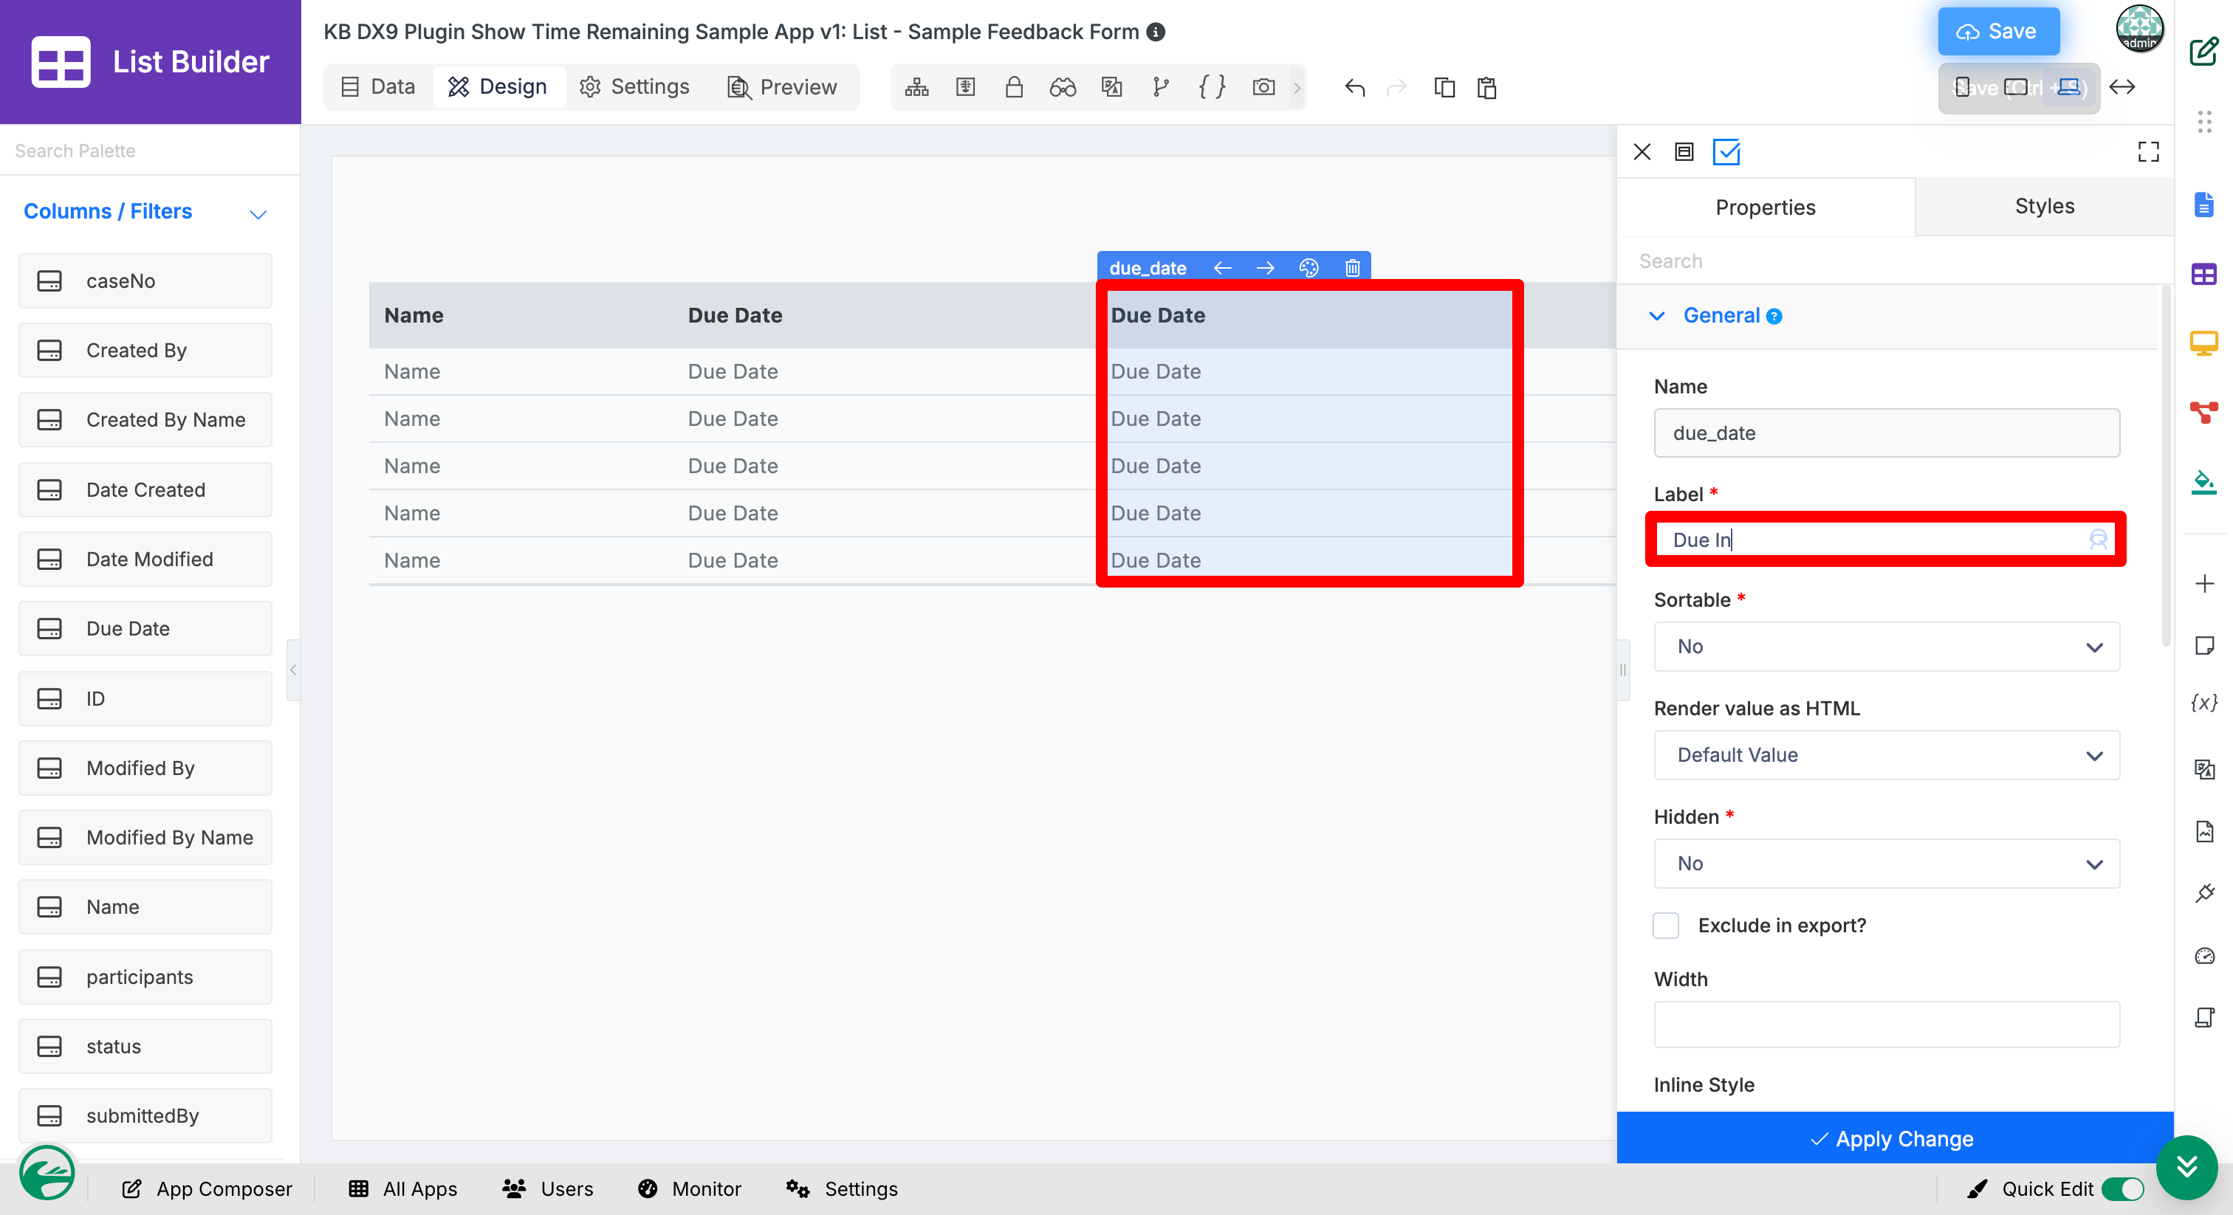
Task: Select the Properties tab
Action: [1765, 207]
